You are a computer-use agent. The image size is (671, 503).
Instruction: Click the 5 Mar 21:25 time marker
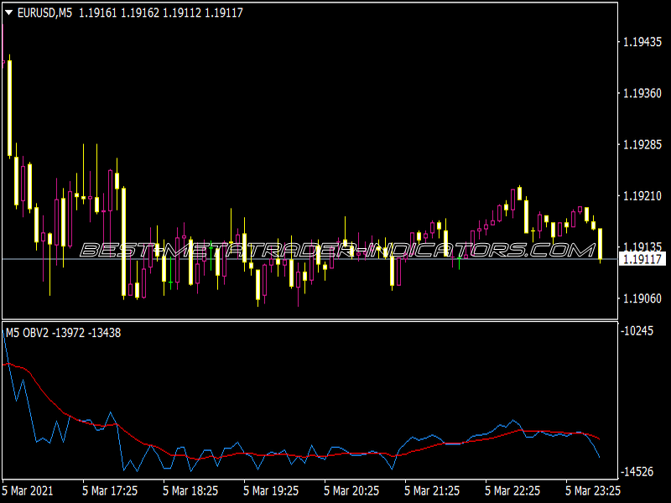[x=432, y=490]
